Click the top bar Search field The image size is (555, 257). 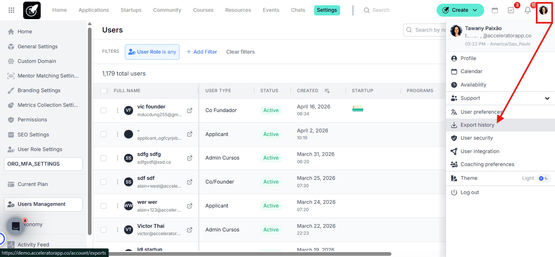point(381,10)
